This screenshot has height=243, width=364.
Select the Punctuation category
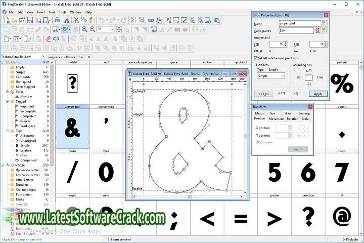pos(24,194)
